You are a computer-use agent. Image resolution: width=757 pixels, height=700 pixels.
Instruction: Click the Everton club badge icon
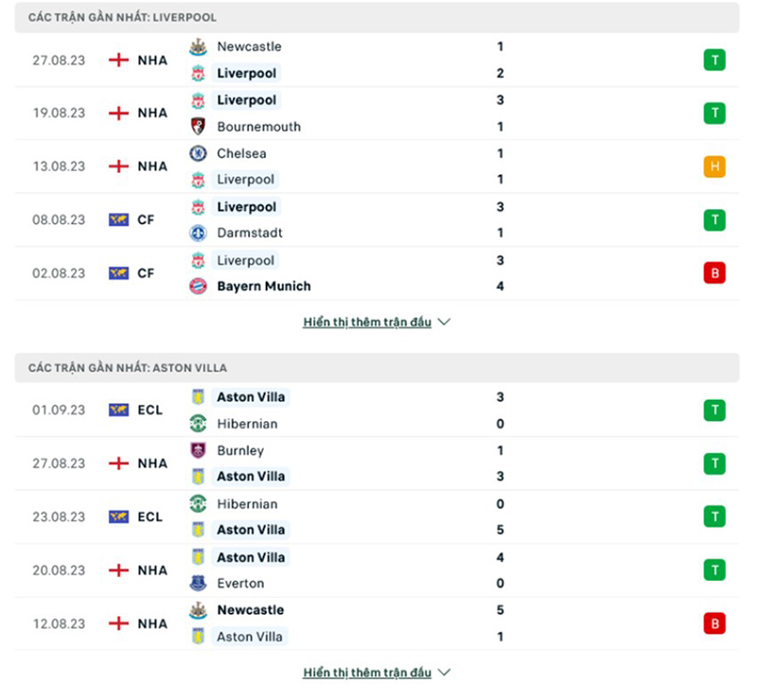pos(199,584)
